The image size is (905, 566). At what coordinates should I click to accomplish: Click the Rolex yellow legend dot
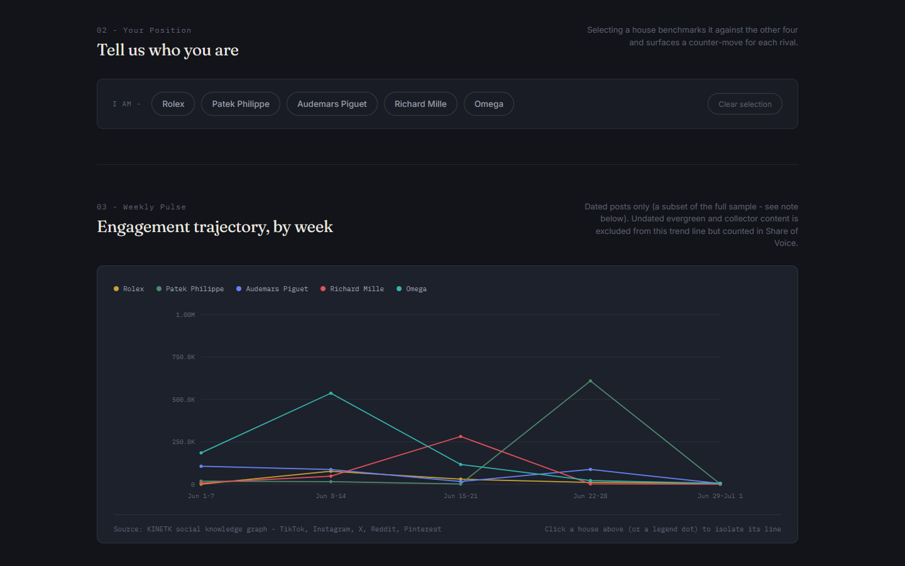click(116, 289)
